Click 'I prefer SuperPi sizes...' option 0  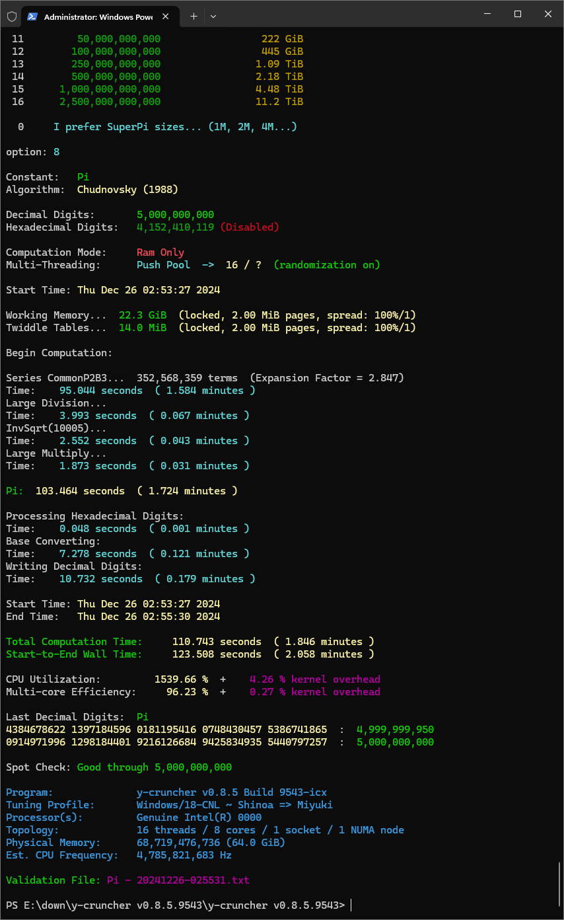[x=175, y=127]
